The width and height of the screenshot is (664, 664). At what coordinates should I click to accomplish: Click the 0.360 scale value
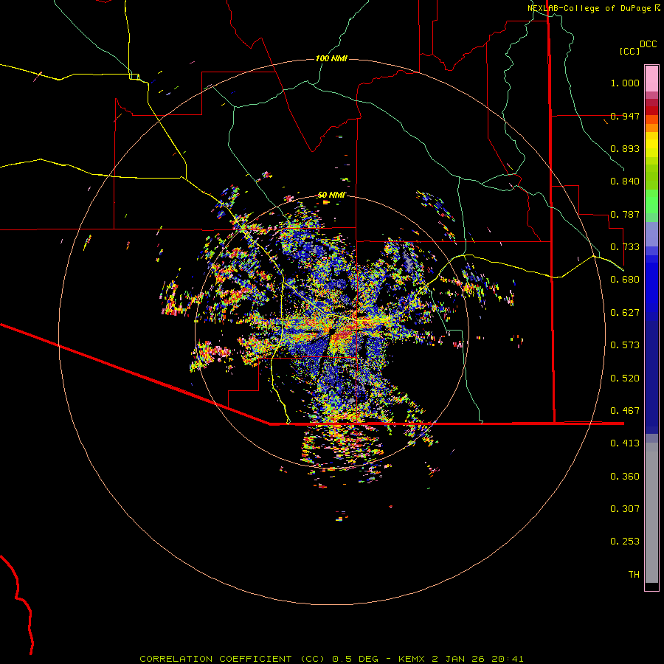(625, 477)
